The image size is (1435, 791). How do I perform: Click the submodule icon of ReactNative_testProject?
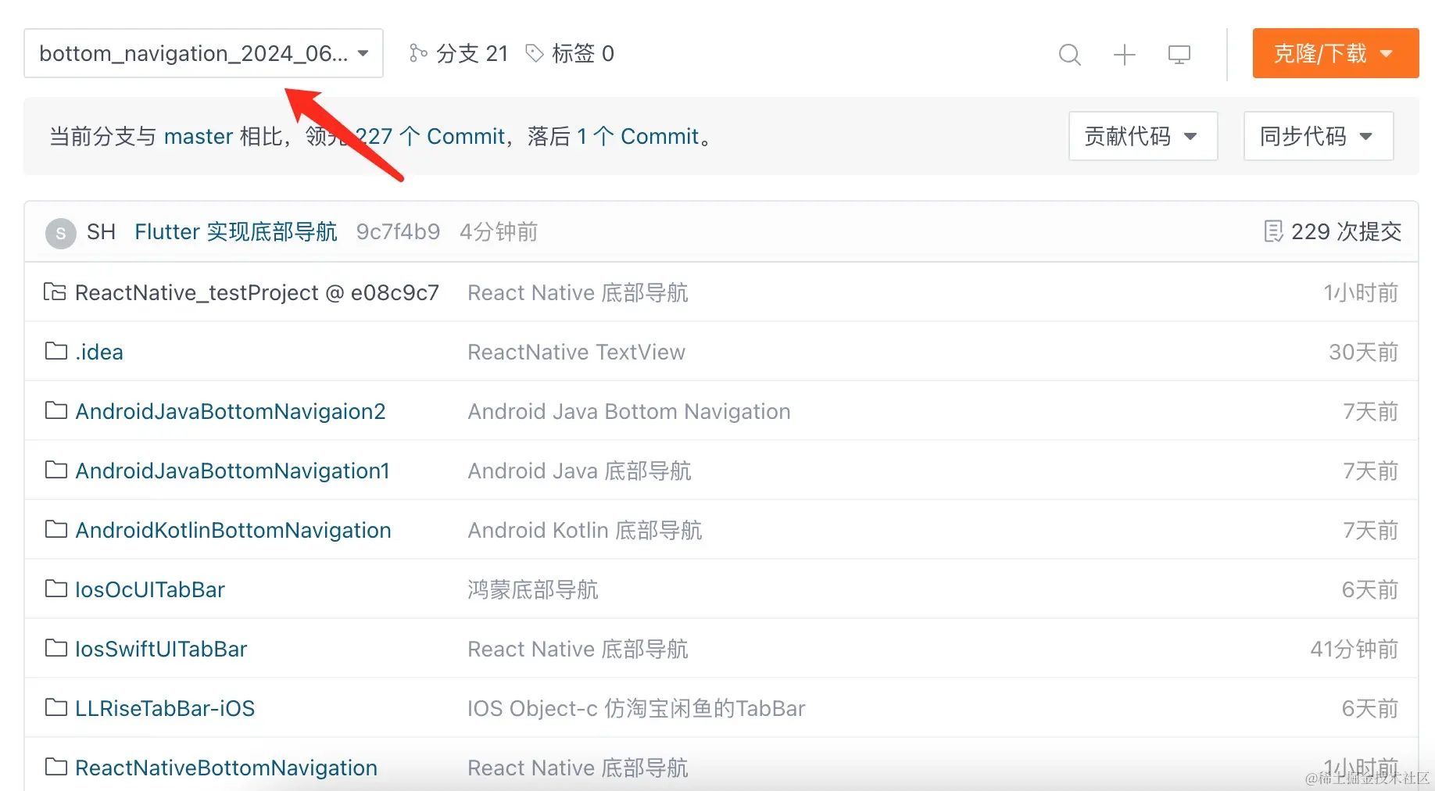pos(55,292)
